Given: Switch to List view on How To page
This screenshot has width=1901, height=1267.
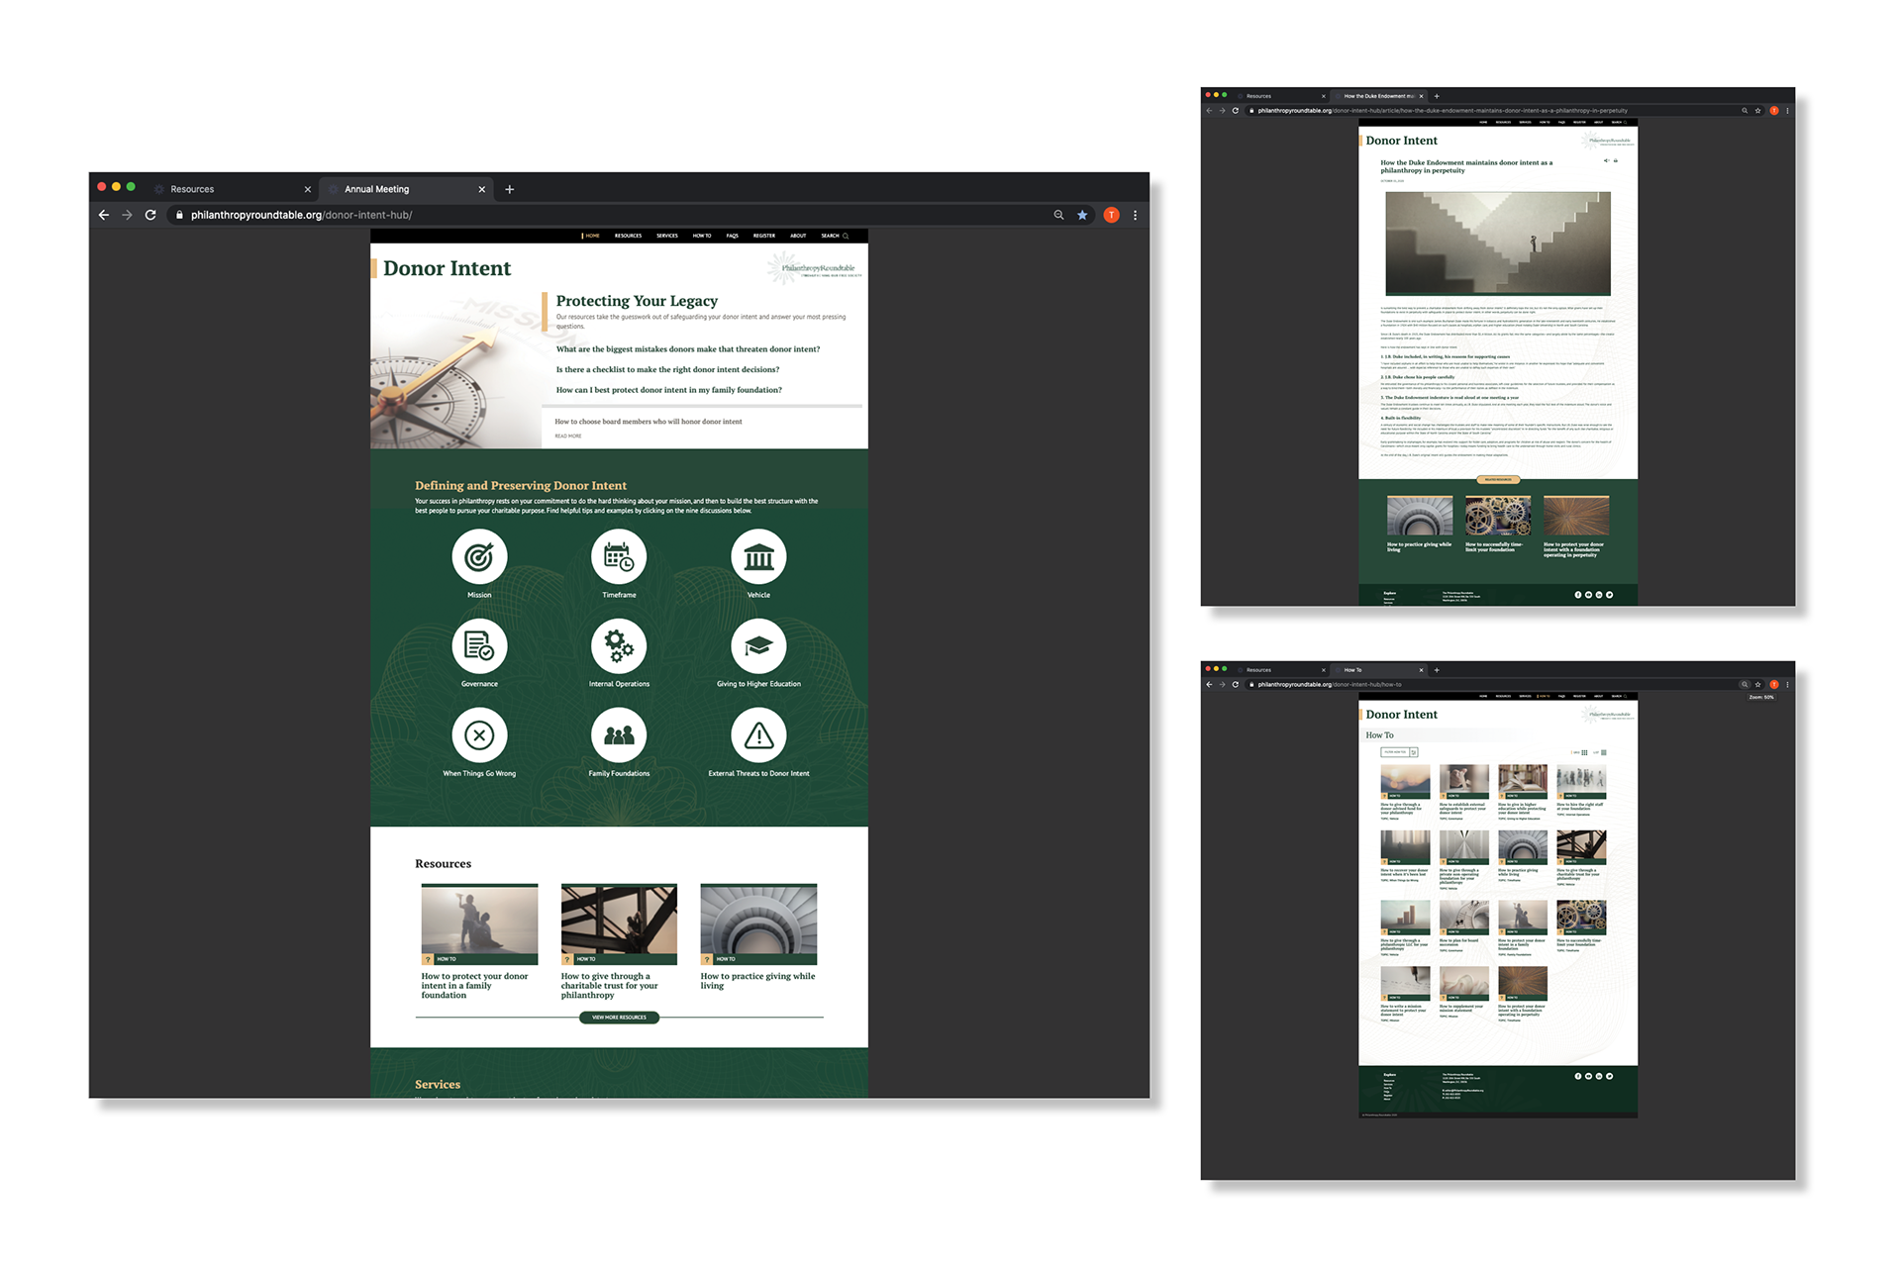Looking at the screenshot, I should pos(1605,752).
